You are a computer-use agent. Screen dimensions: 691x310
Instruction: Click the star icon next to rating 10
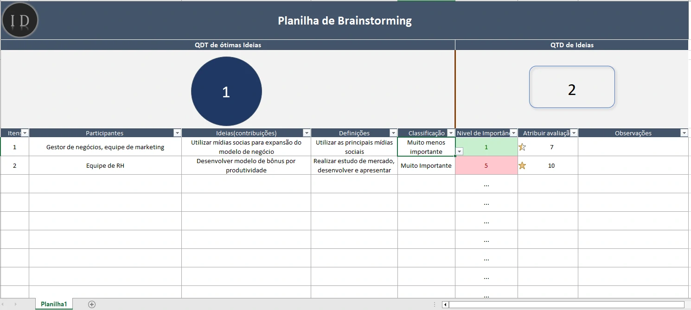pos(523,165)
